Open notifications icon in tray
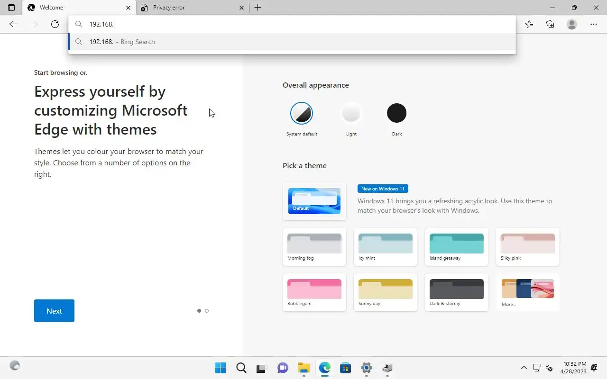The height and width of the screenshot is (379, 607). (595, 368)
